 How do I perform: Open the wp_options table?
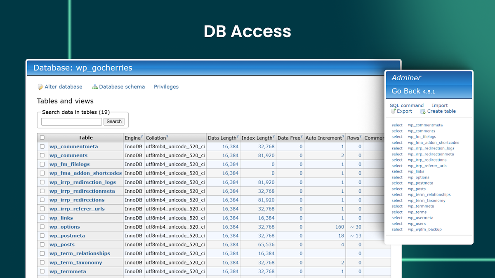[x=64, y=227]
